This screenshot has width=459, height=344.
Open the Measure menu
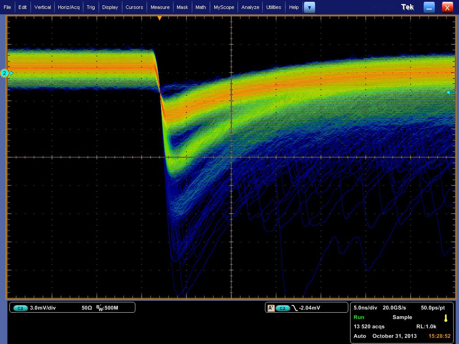click(x=160, y=7)
